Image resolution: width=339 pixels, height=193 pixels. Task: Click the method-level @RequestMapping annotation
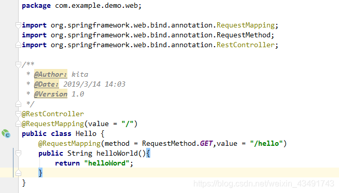[69, 143]
